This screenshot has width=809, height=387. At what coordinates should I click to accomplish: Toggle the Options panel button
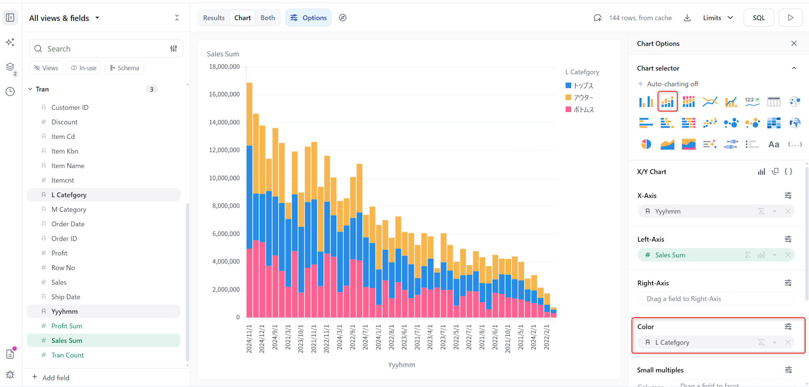click(309, 18)
